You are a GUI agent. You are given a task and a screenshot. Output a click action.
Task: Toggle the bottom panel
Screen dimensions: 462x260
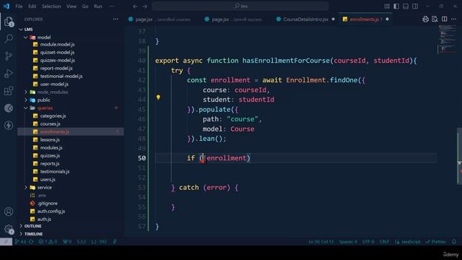pos(406,6)
